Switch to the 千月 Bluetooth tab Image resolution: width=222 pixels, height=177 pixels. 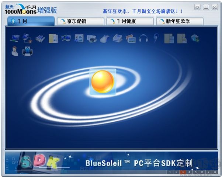(31, 21)
